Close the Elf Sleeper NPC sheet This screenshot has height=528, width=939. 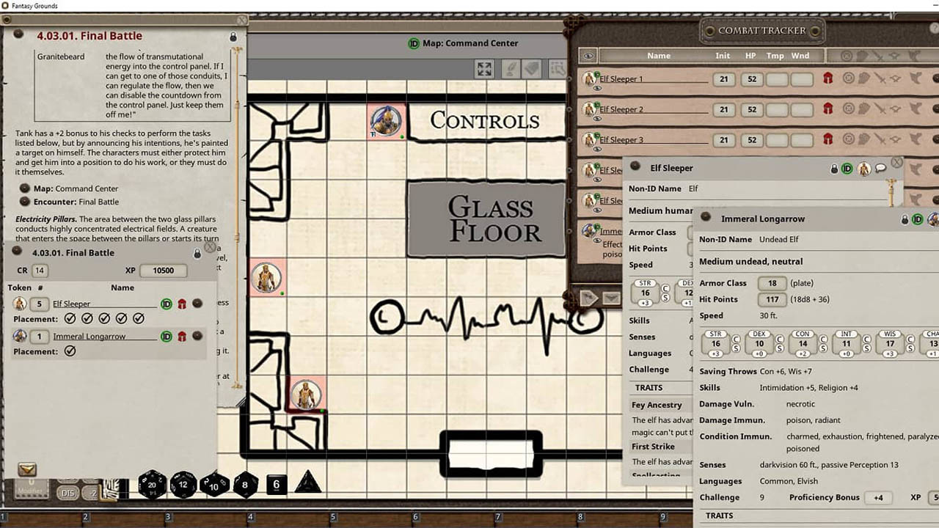coord(896,162)
